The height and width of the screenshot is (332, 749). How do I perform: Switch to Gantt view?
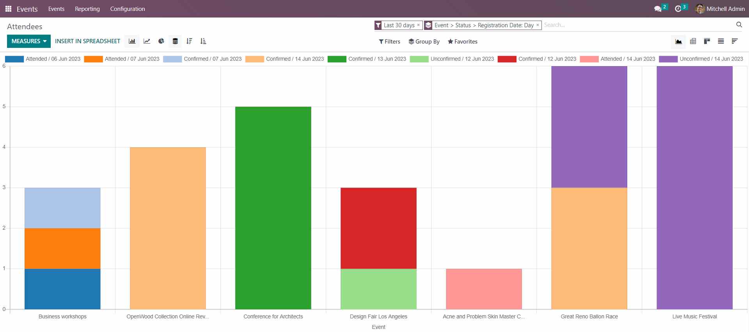coord(735,41)
